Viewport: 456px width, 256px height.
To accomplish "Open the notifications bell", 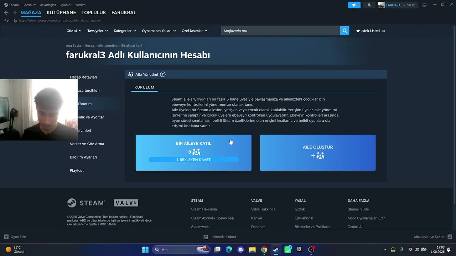I will pyautogui.click(x=369, y=5).
